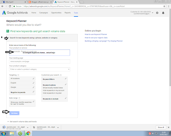Switch to the Blogger tab
This screenshot has height=136, width=171.
click(x=40, y=2)
